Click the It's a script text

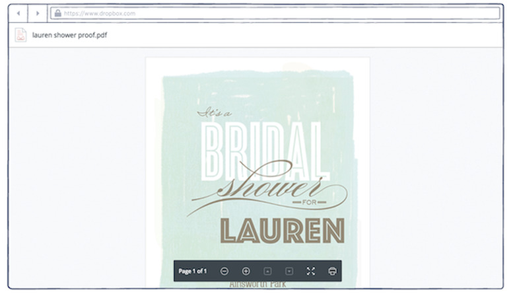click(214, 113)
